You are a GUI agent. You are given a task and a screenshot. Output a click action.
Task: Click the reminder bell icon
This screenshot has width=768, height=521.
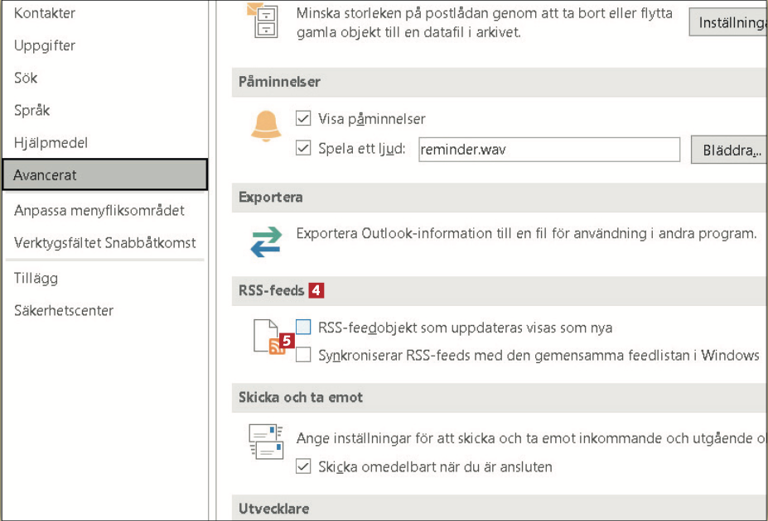(x=267, y=127)
